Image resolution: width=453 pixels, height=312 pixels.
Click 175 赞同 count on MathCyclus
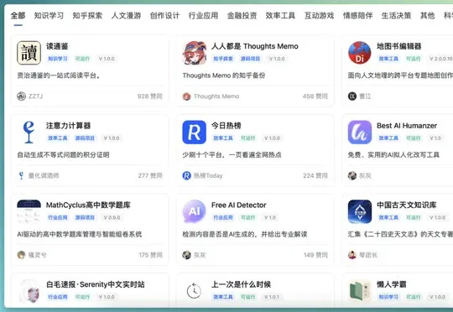coord(150,255)
